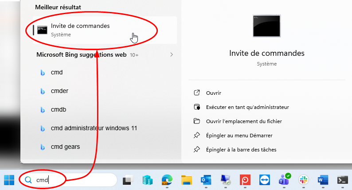352x190 pixels.
Task: Open Task View from the taskbar
Action: pyautogui.click(x=128, y=180)
